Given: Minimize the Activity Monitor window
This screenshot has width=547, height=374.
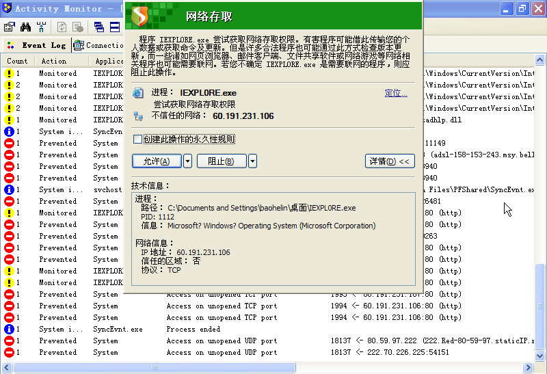Looking at the screenshot, I should coord(506,9).
